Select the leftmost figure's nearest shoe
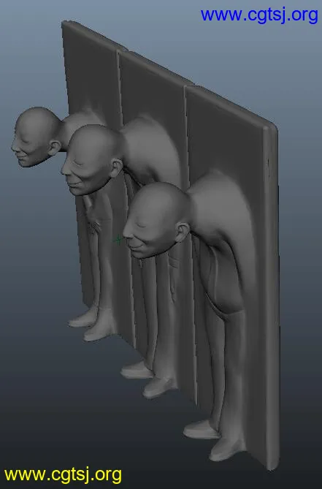The image size is (322, 489). tap(100, 331)
